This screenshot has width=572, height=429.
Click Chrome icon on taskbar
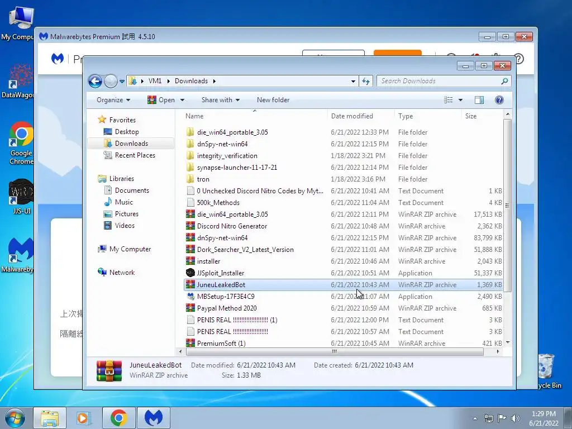click(118, 418)
